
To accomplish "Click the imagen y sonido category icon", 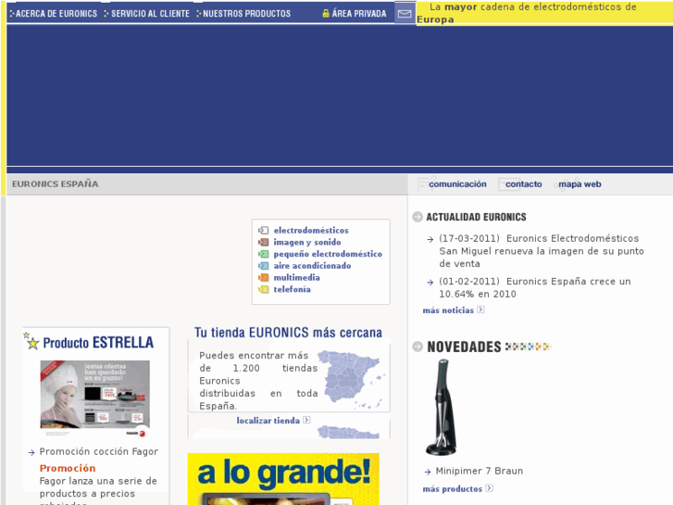I will pos(264,243).
